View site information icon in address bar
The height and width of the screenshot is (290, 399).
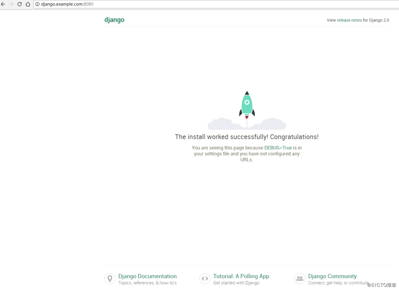[37, 4]
